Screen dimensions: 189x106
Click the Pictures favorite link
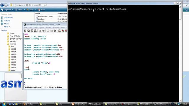click(7, 21)
